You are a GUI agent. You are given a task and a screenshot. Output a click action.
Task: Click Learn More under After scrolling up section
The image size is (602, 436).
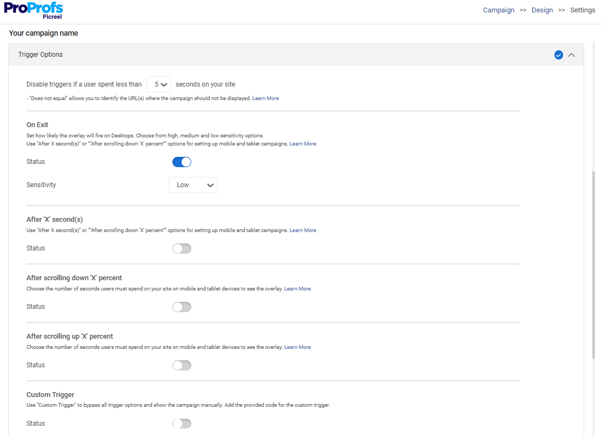click(x=297, y=347)
